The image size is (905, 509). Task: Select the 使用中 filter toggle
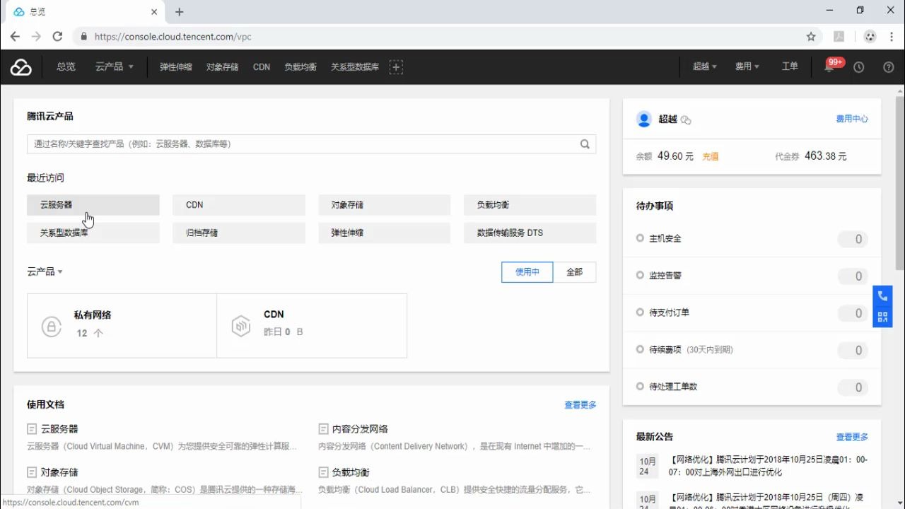pyautogui.click(x=527, y=272)
